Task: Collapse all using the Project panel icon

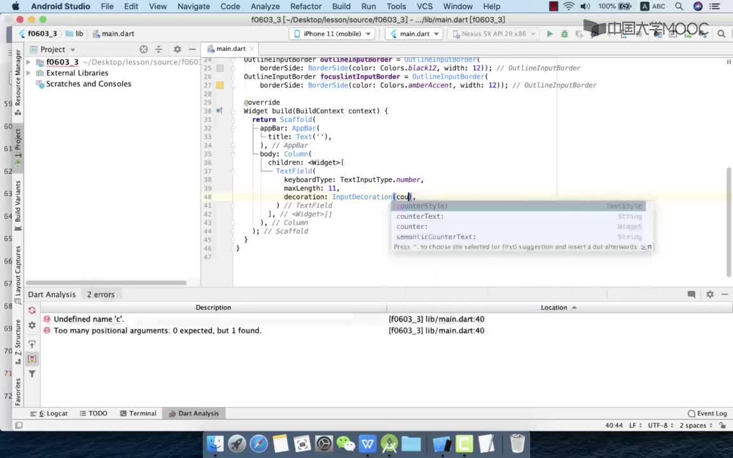Action: (x=158, y=49)
